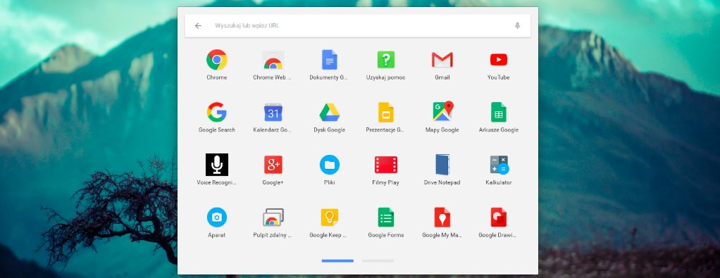This screenshot has width=720, height=278.
Task: Open Google Search app
Action: click(x=217, y=112)
